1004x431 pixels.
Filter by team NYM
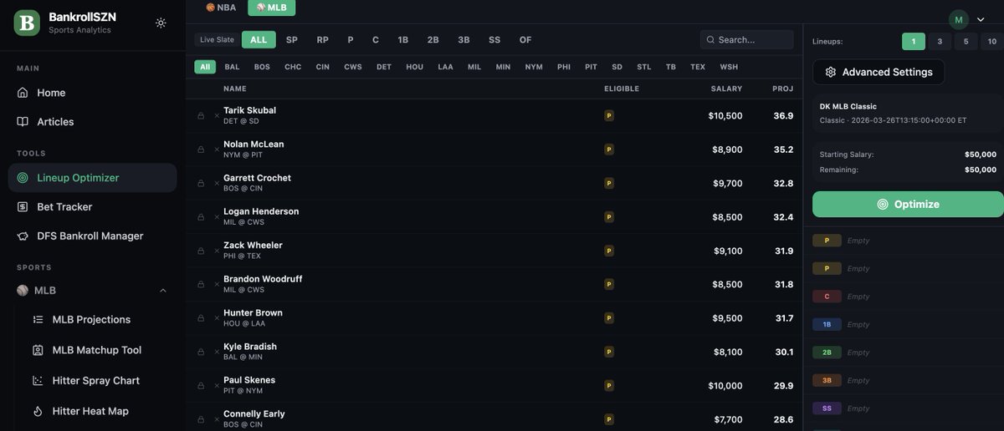(x=534, y=67)
